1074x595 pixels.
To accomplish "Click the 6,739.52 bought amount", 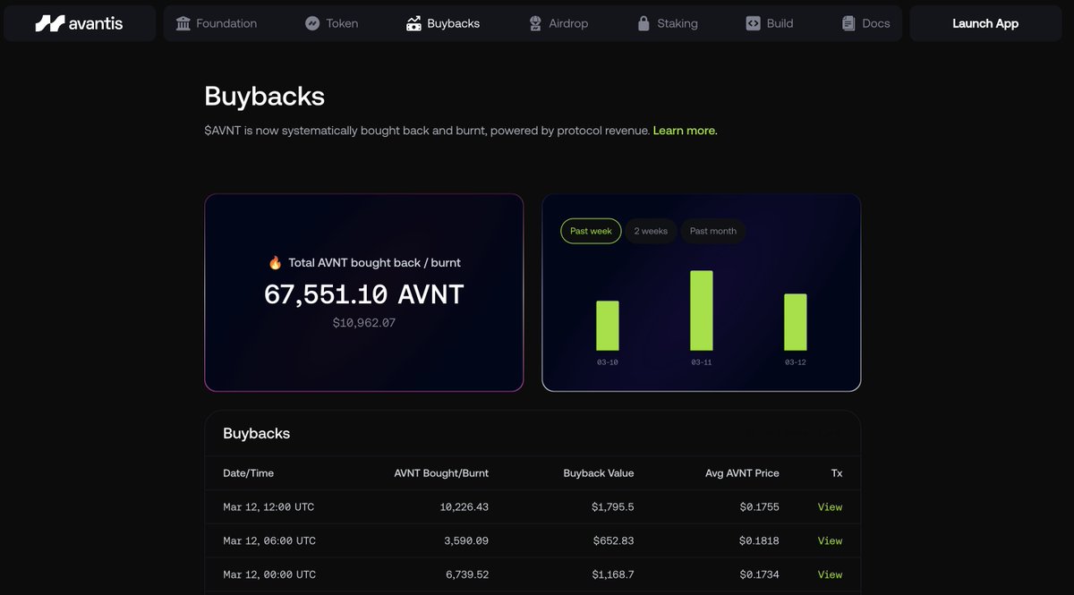I will click(x=467, y=574).
